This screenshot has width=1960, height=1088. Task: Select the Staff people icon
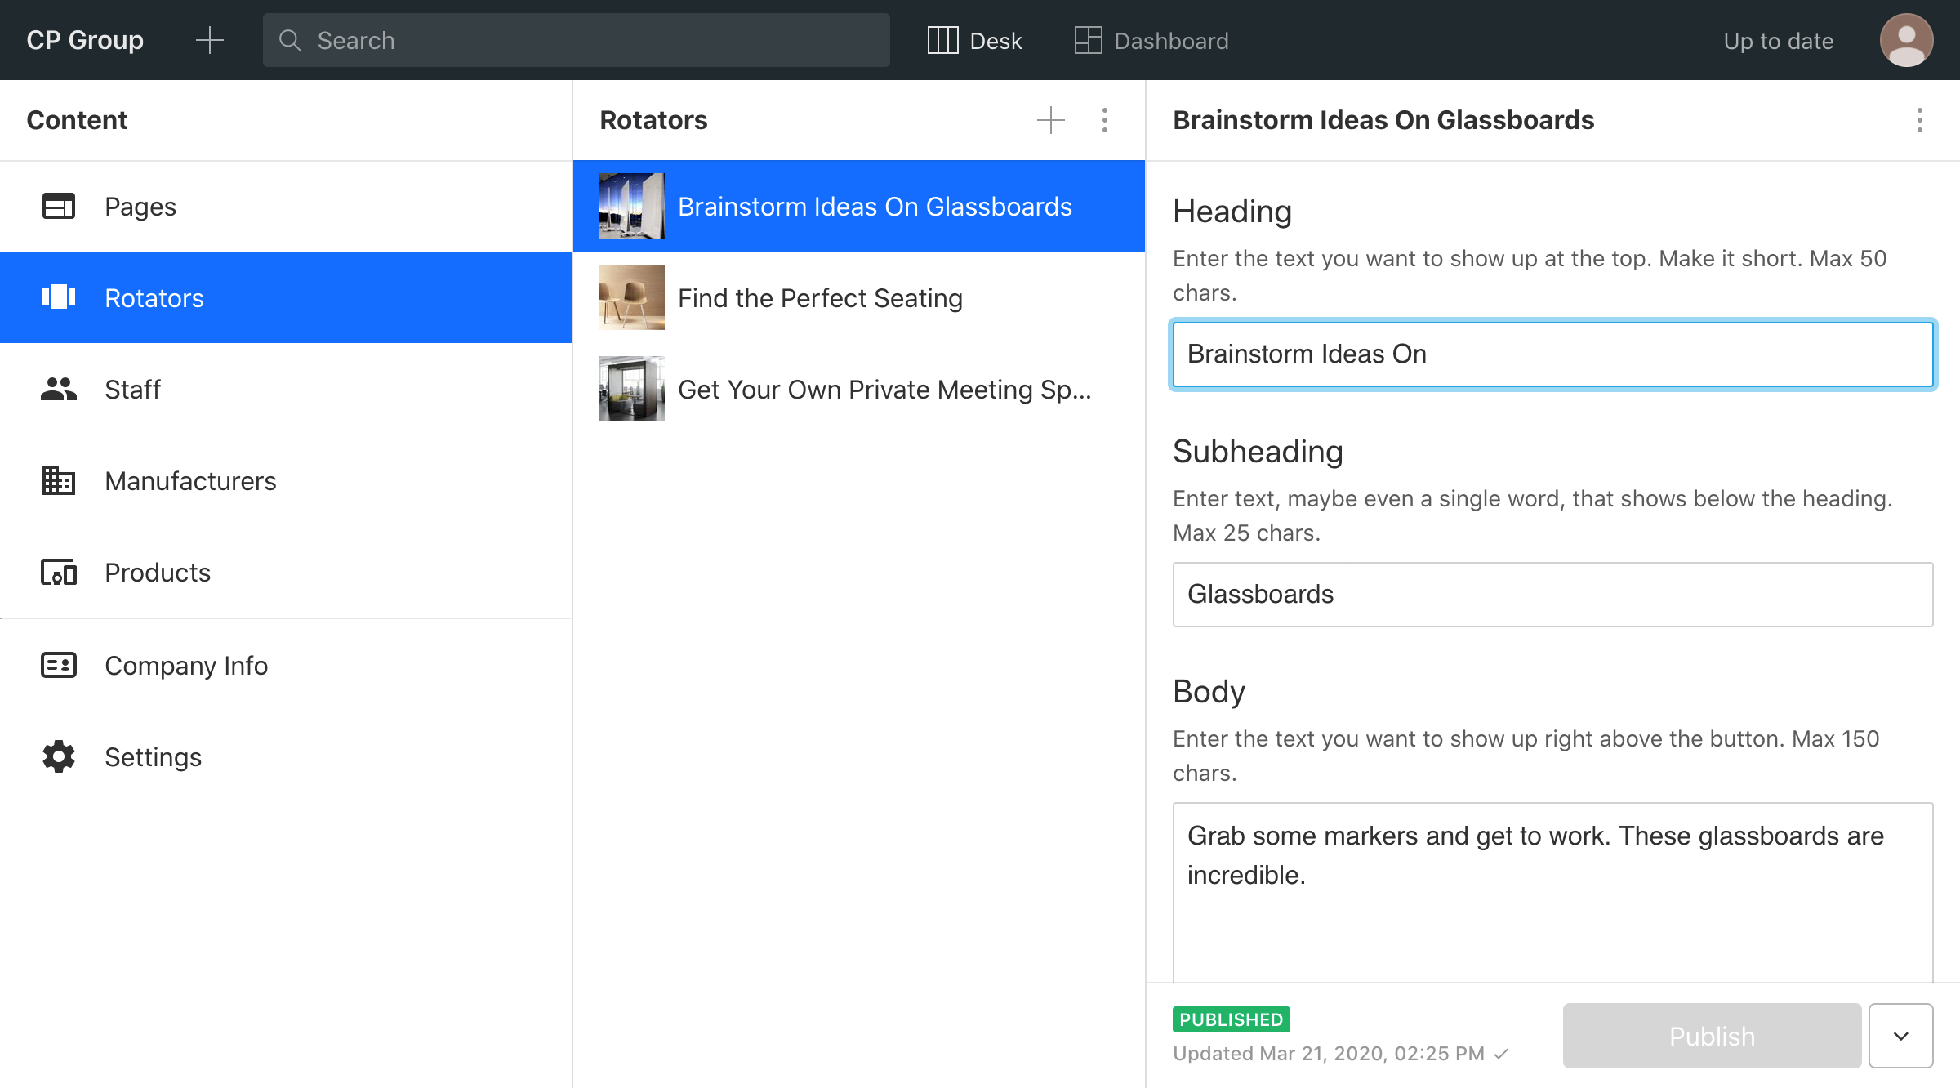point(59,390)
